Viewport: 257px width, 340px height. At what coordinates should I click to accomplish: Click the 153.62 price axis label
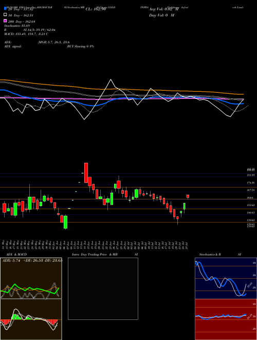click(251, 205)
